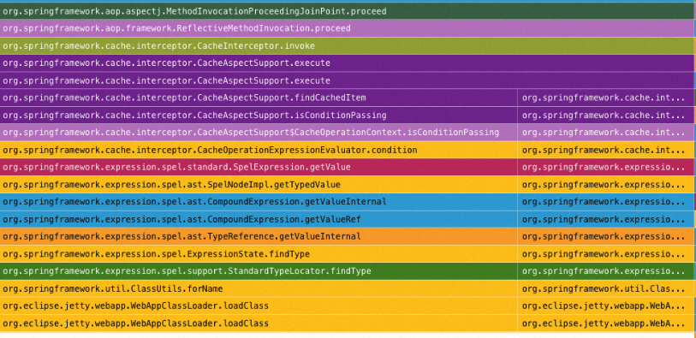This screenshot has width=696, height=338.
Task: Click the ReflectiveMethodInvocation.proceed frame
Action: click(347, 28)
